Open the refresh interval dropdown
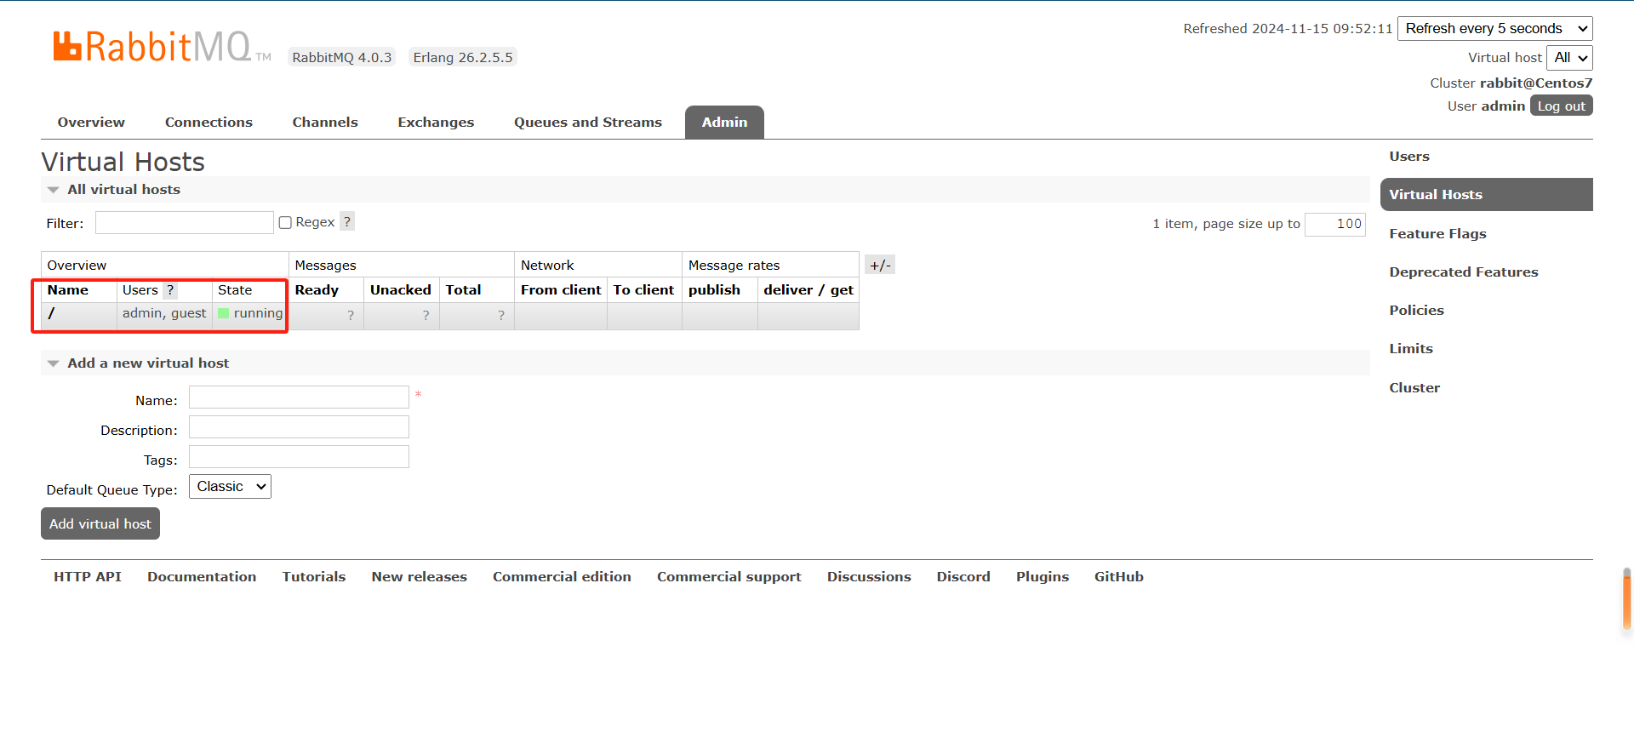The height and width of the screenshot is (749, 1634). tap(1494, 29)
